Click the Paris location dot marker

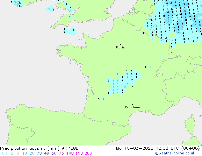point(120,45)
